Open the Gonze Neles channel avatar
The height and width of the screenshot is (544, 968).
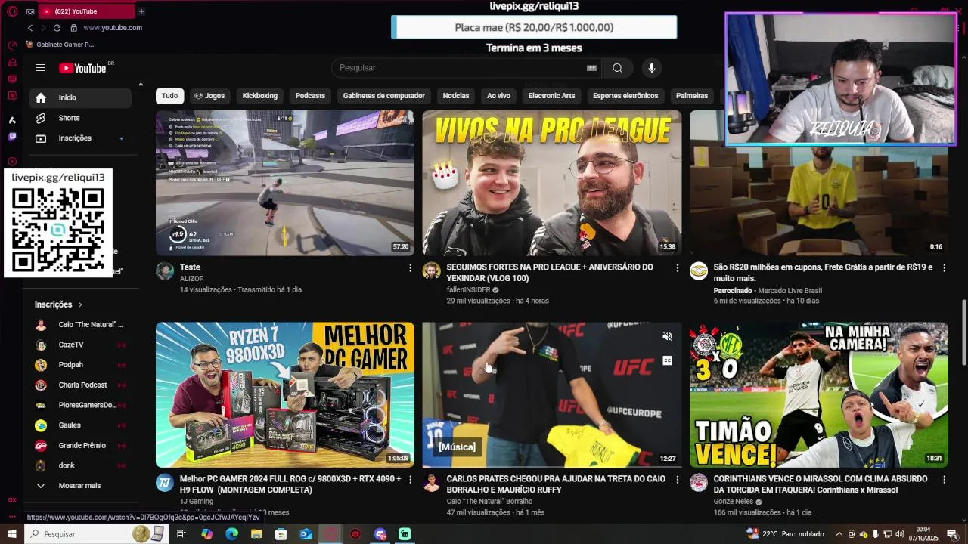pos(699,483)
